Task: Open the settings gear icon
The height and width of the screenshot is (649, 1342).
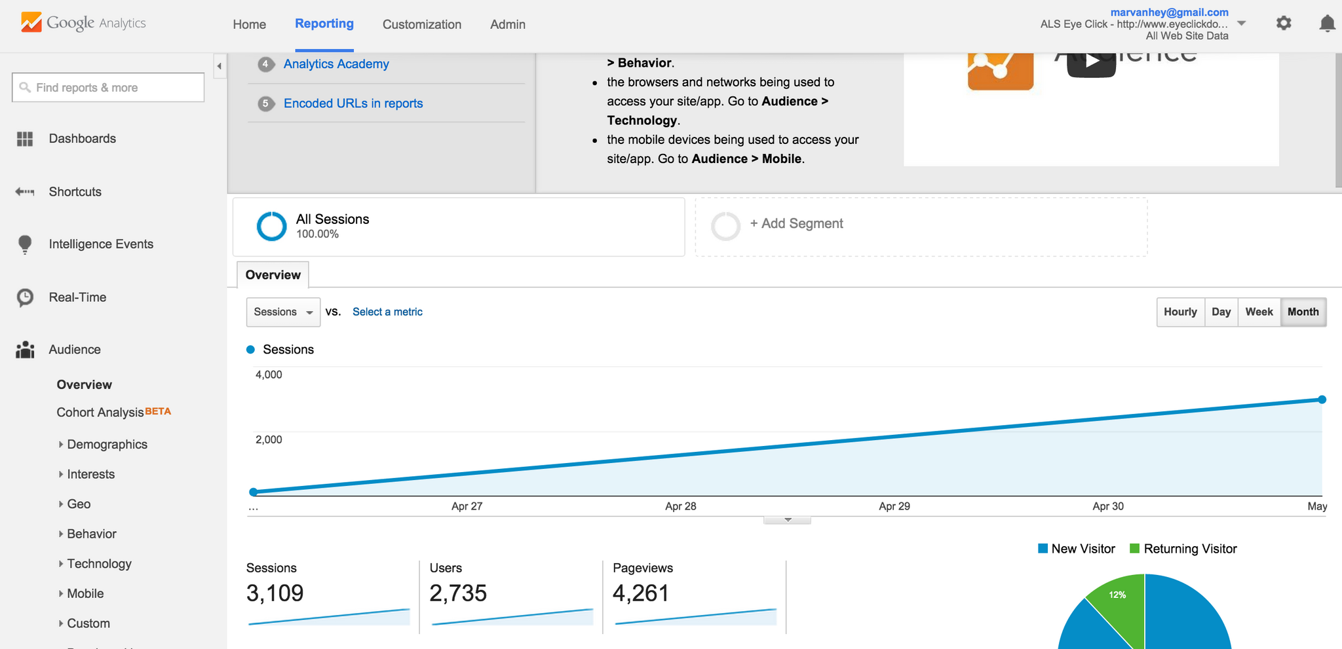Action: [x=1284, y=24]
